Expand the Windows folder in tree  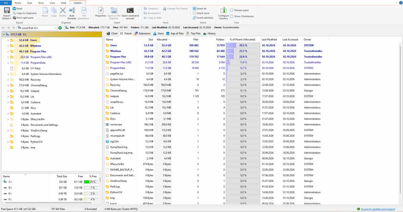[x=7, y=46]
